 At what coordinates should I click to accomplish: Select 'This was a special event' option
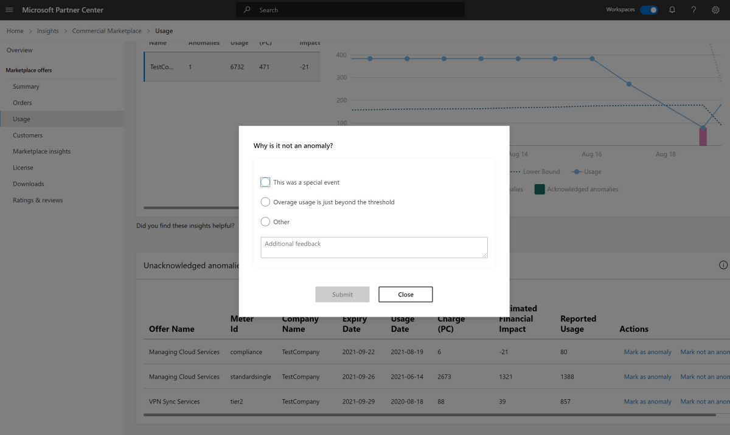pyautogui.click(x=265, y=182)
